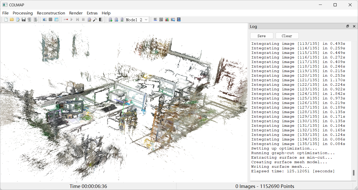Open Dense reconstruction gradient icon
The height and width of the screenshot is (190, 358).
click(101, 19)
